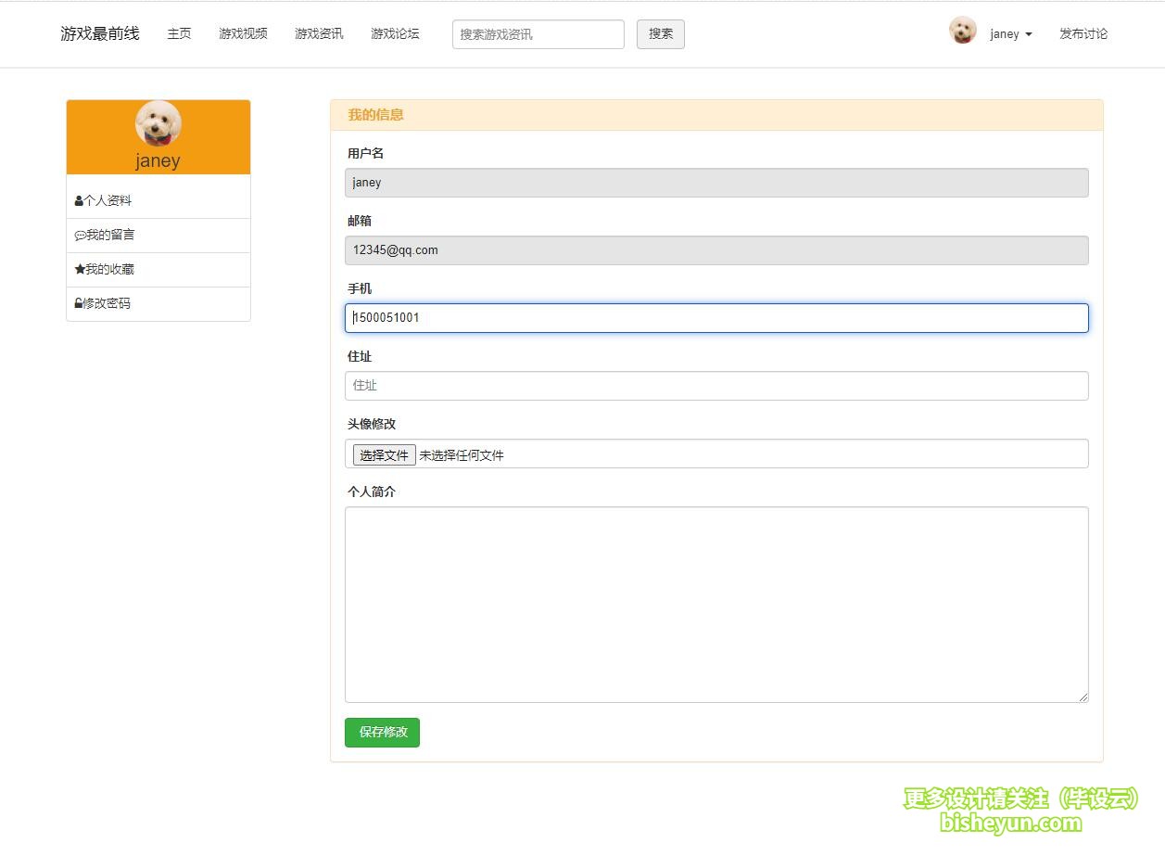The height and width of the screenshot is (856, 1165).
Task: Click the green 保存修改 button
Action: [382, 733]
